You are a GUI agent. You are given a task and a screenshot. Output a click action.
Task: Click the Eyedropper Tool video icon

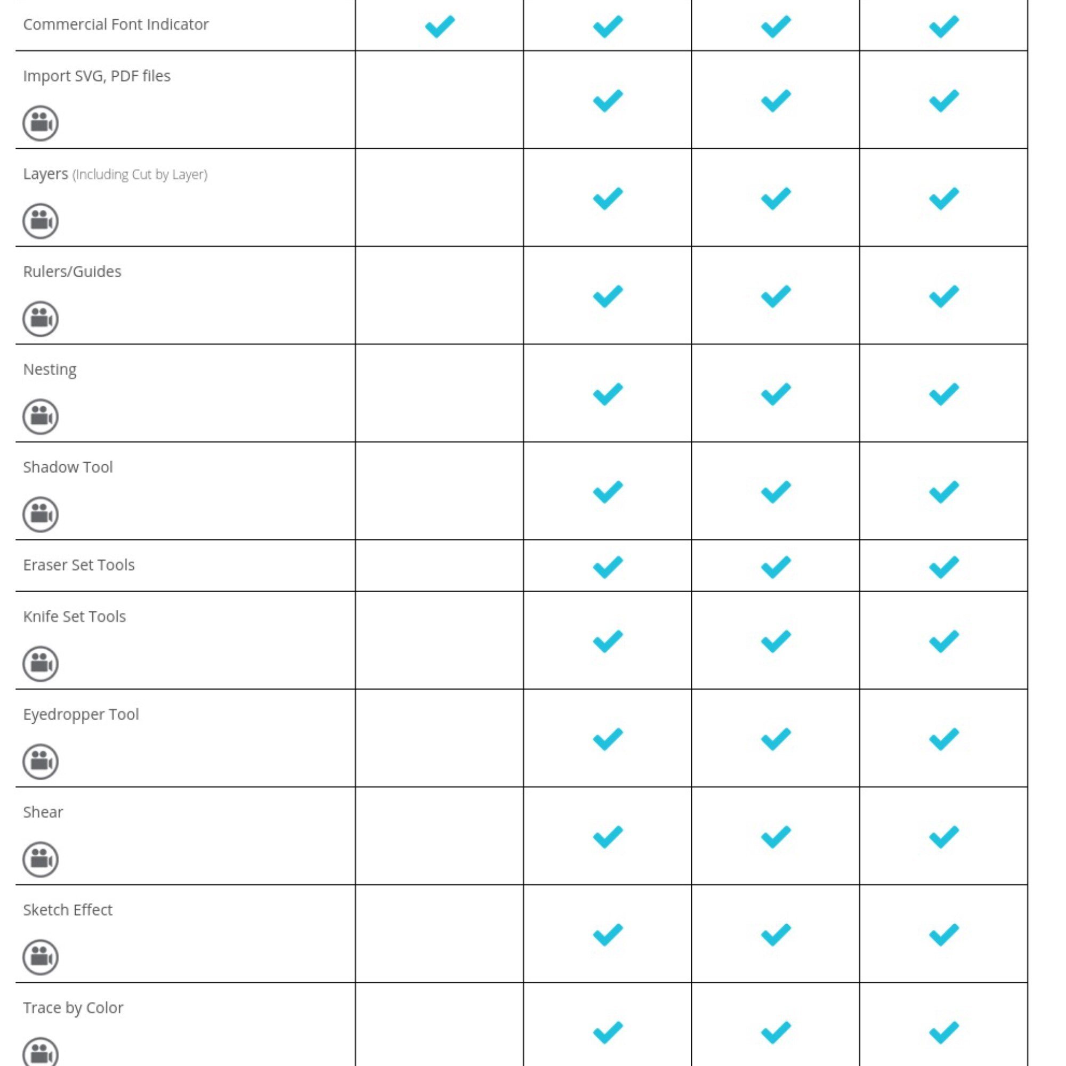tap(41, 761)
